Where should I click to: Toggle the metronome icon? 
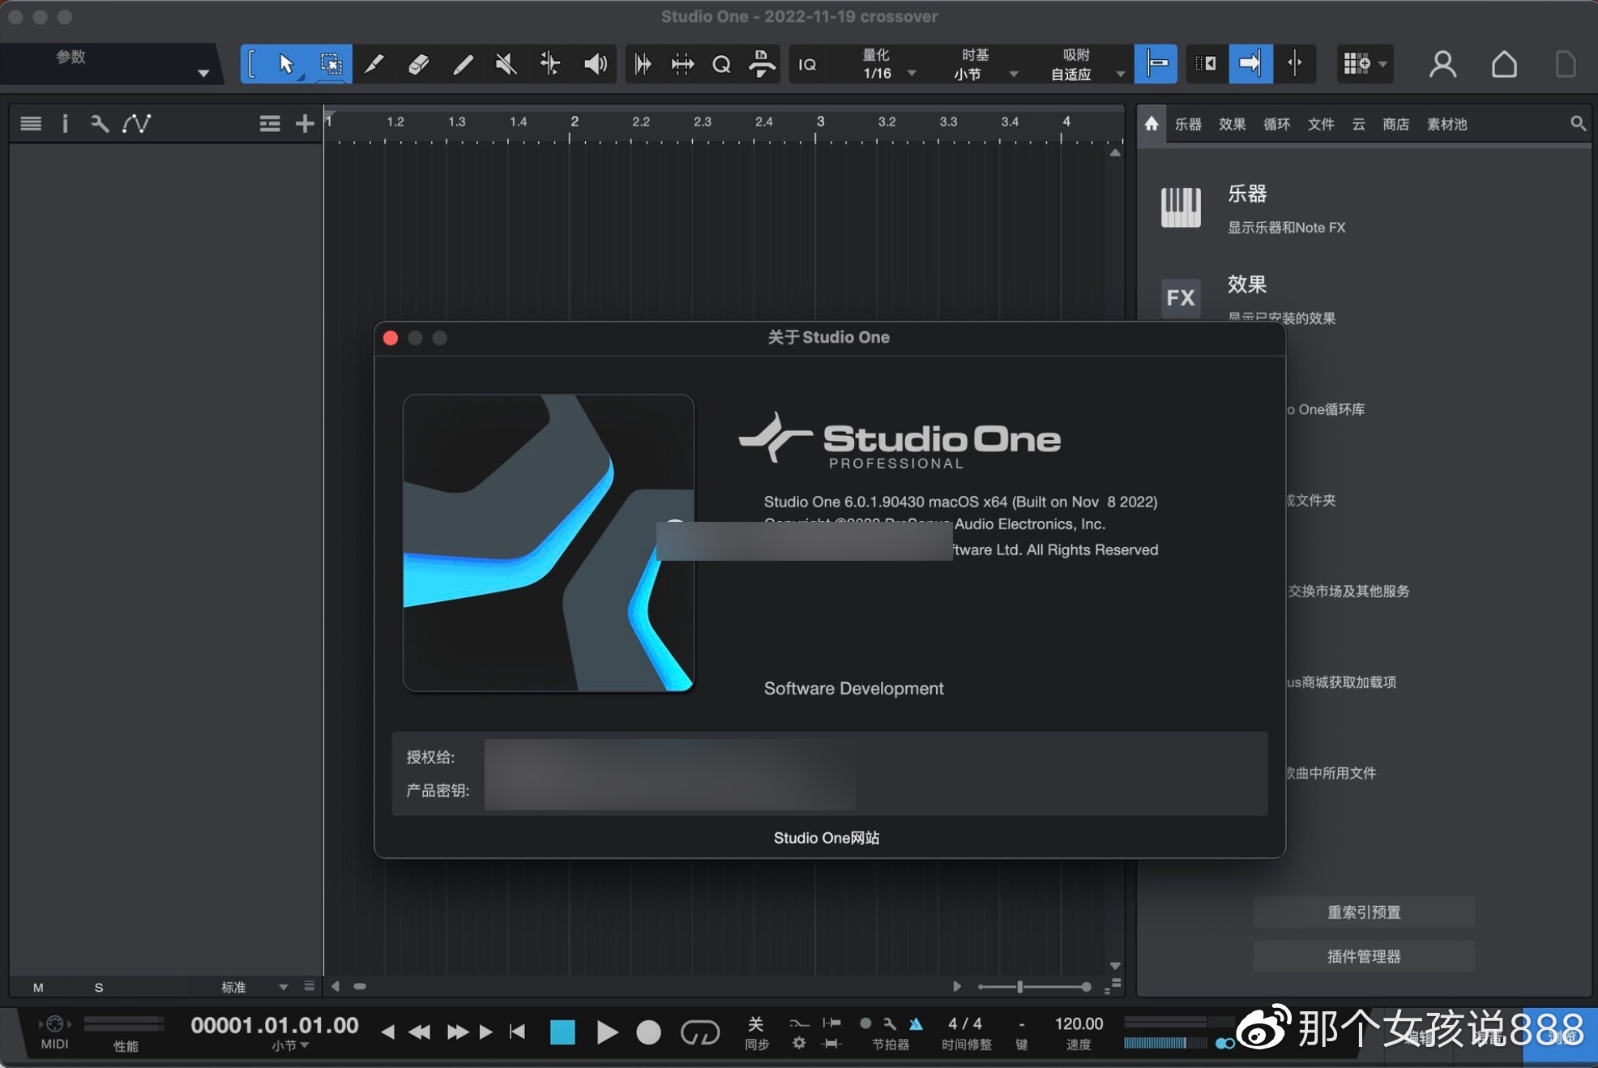pyautogui.click(x=916, y=1023)
